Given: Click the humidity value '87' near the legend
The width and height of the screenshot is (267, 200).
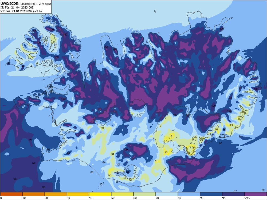Looking at the screenshot, I should (x=235, y=191).
